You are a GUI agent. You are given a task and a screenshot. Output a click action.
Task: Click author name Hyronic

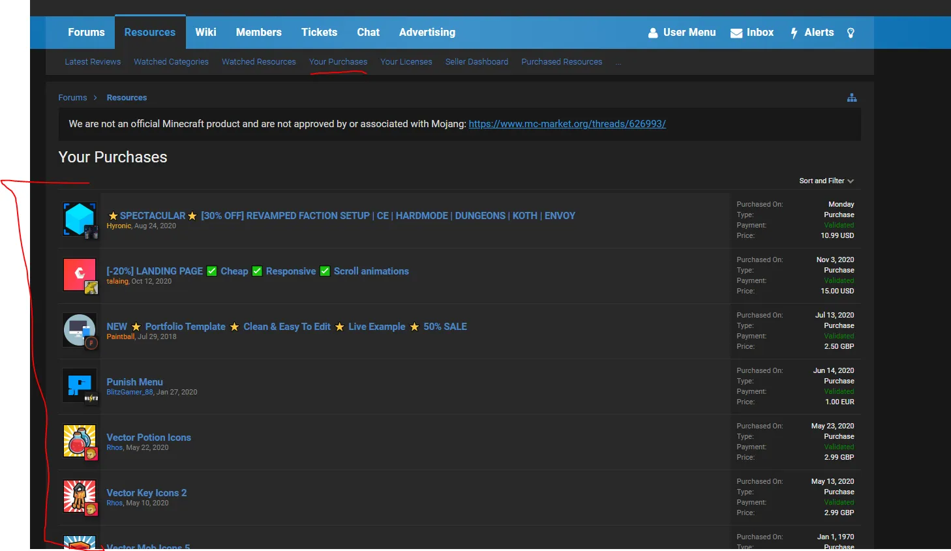pos(119,226)
